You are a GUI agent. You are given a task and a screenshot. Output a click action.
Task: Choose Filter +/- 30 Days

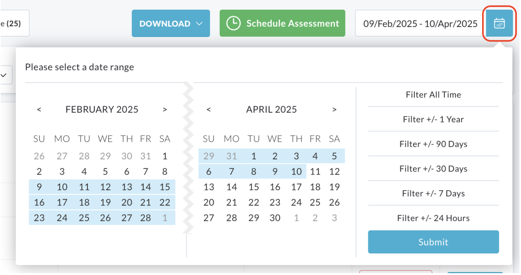[433, 169]
